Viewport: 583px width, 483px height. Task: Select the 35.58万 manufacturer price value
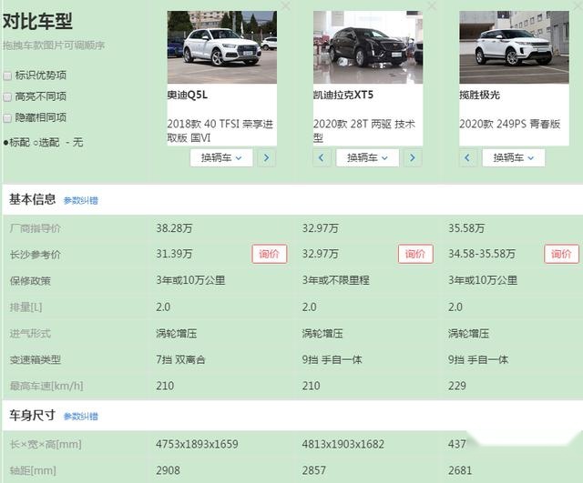click(466, 228)
